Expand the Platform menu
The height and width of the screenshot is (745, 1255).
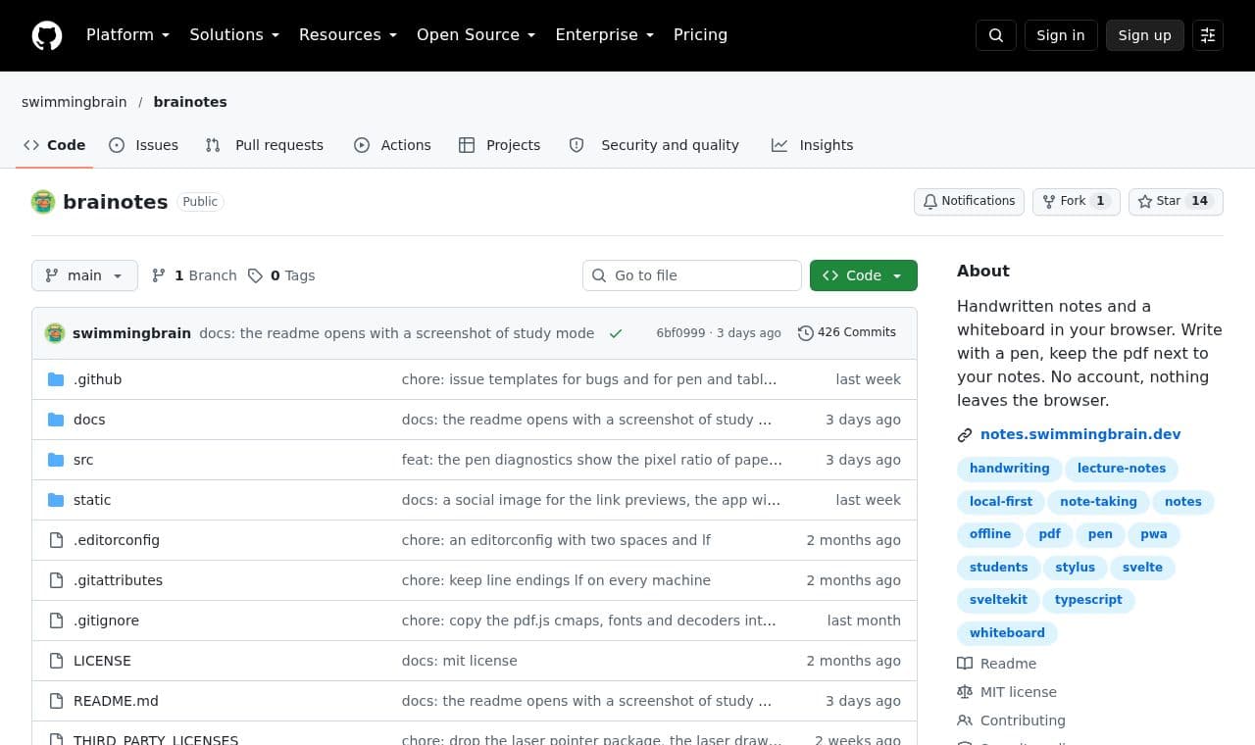pos(128,35)
